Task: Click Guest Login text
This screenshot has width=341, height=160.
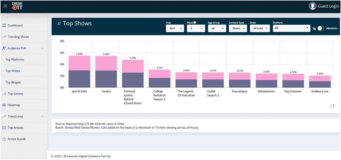Action: point(328,6)
